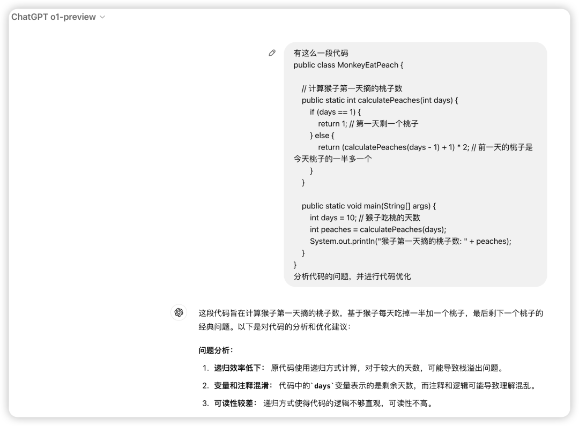Click the 'if (days == 1) {' line
Image resolution: width=579 pixels, height=426 pixels.
[335, 112]
